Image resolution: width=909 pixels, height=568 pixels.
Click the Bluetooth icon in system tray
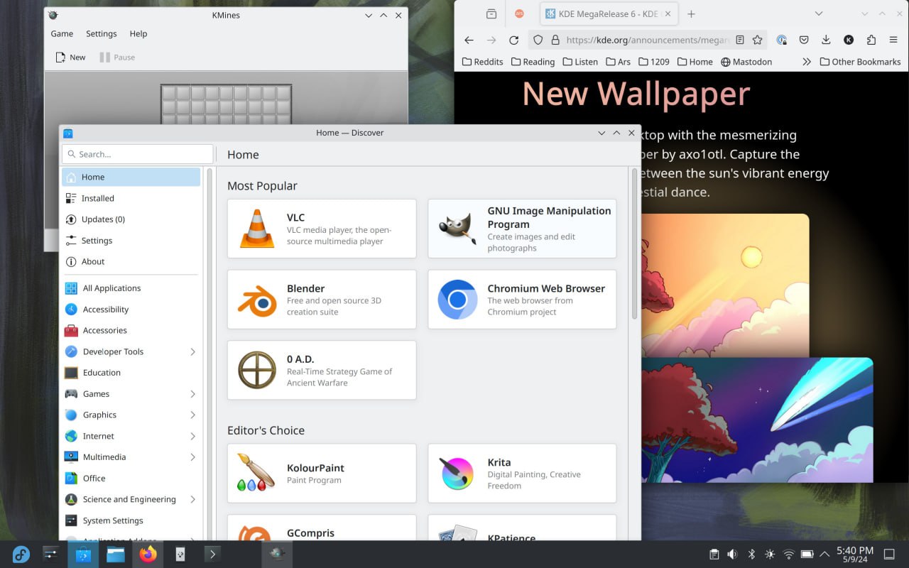click(751, 554)
